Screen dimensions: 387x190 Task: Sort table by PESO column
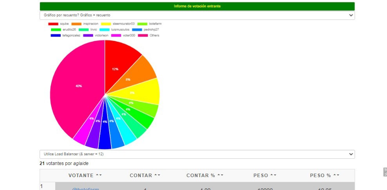(265, 176)
